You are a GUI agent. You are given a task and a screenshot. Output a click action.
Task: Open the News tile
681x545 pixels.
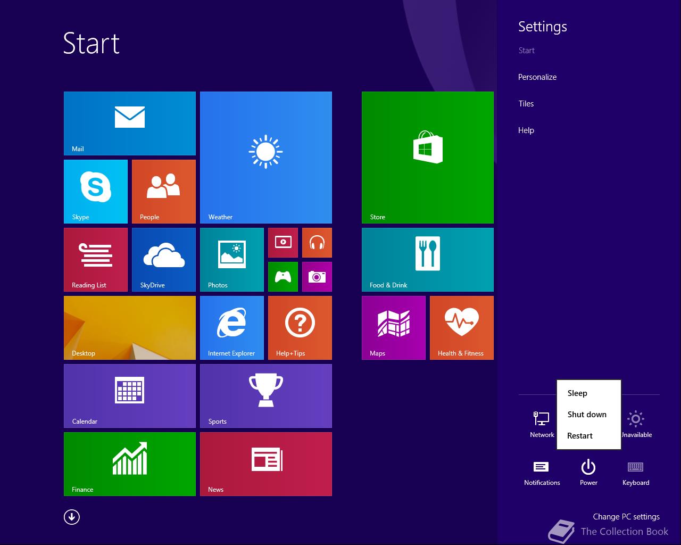point(266,464)
